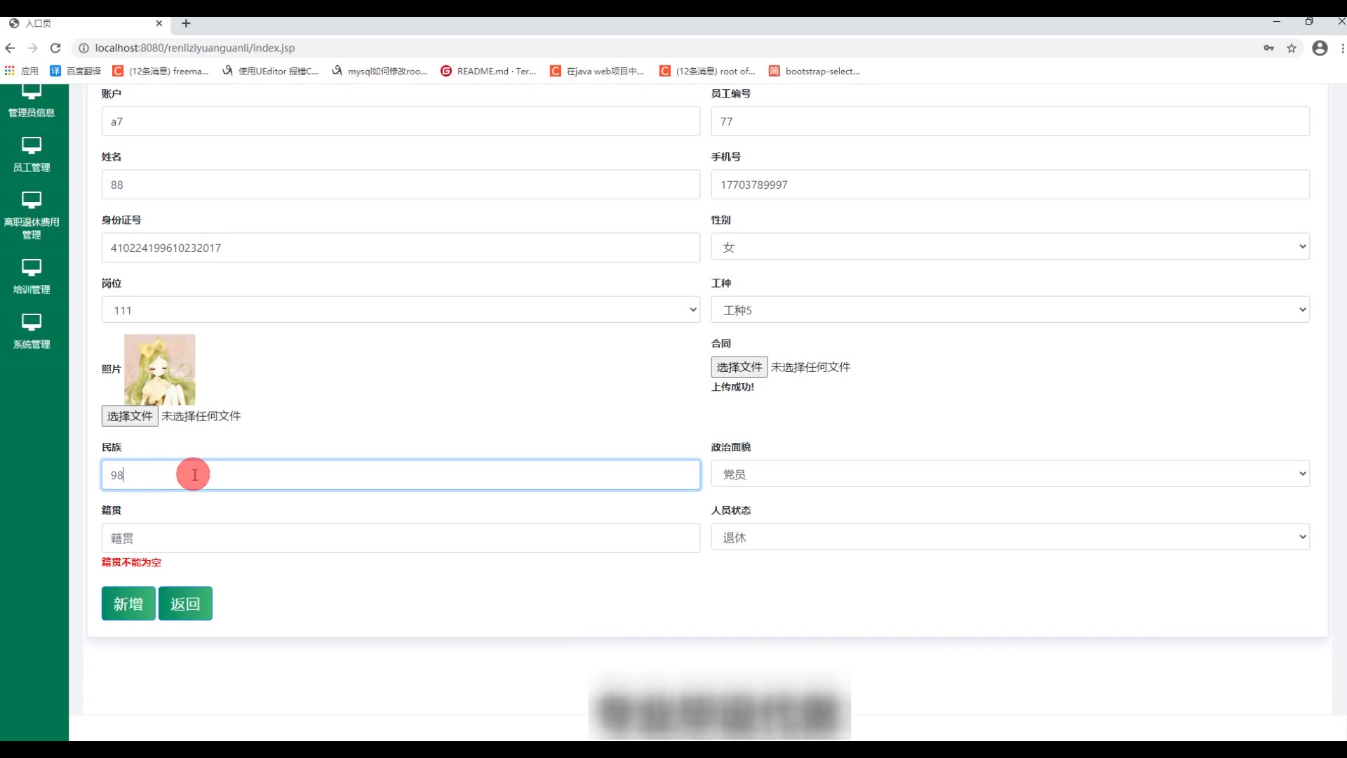The height and width of the screenshot is (758, 1347).
Task: Bookmark page with star icon
Action: 1292,48
